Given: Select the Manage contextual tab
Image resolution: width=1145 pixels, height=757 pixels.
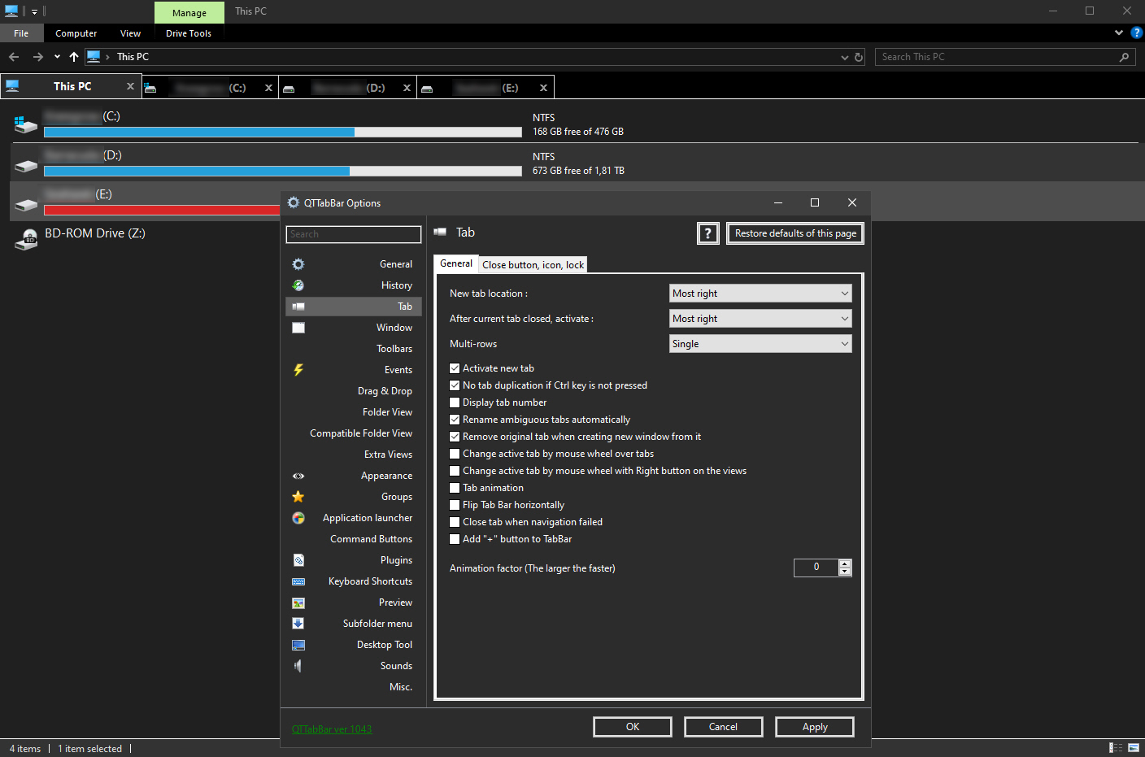Looking at the screenshot, I should click(x=189, y=13).
